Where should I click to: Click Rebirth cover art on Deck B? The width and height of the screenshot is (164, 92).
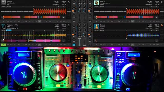(96, 3)
